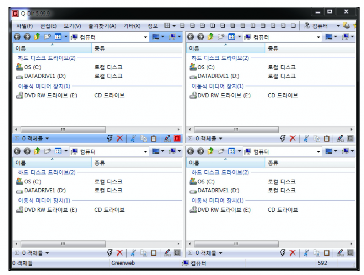Click paste clipboard icon in top-left pane

pos(154,139)
